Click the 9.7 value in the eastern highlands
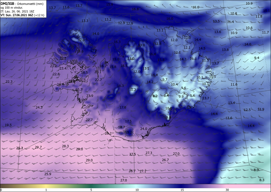 point(165,79)
